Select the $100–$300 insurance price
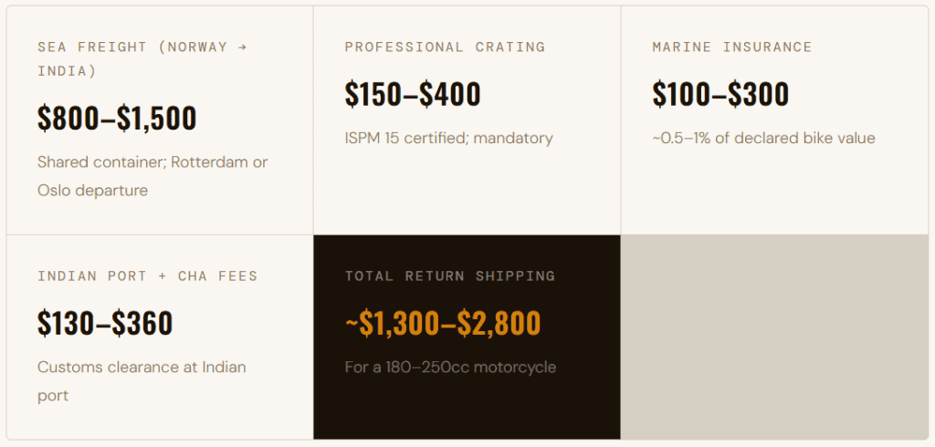 (x=720, y=94)
